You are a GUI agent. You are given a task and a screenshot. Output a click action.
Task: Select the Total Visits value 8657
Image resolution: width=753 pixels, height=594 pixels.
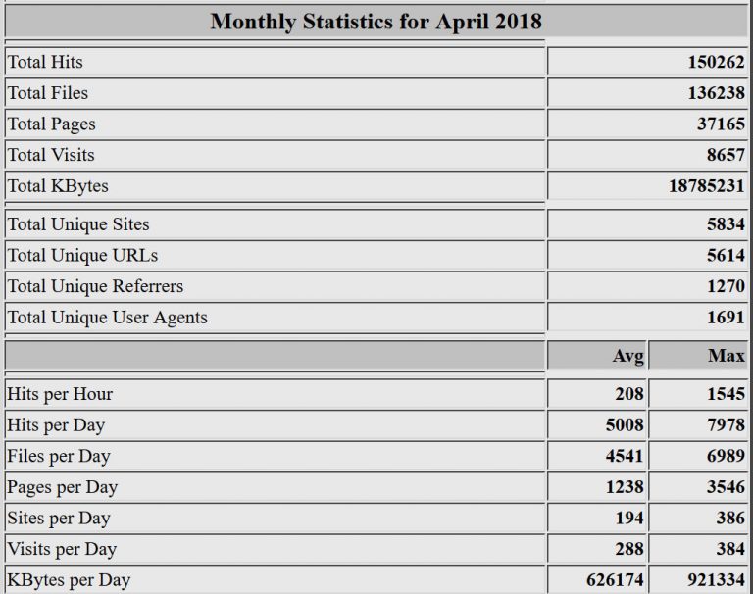pyautogui.click(x=726, y=155)
